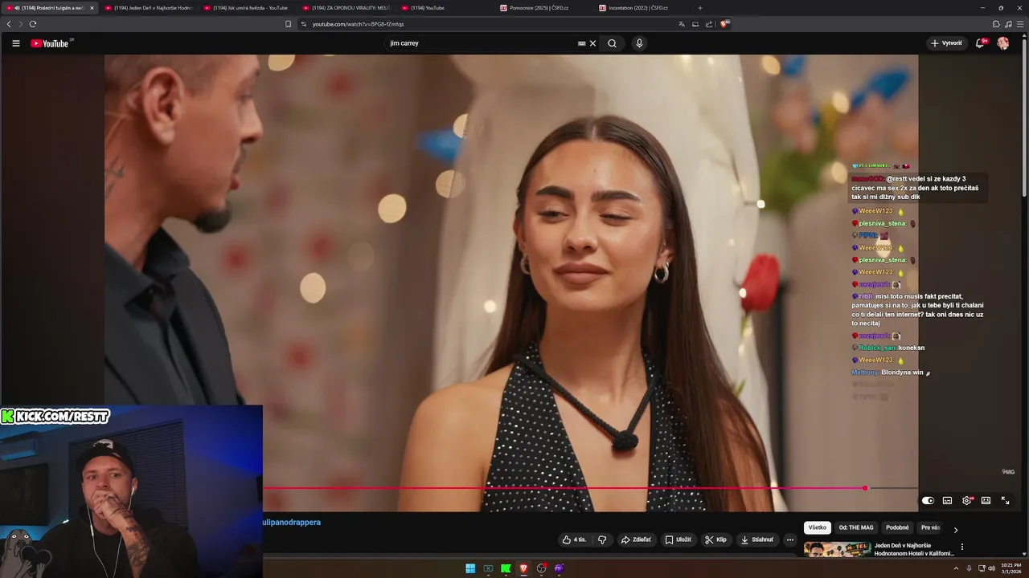This screenshot has width=1029, height=578.
Task: Open a new browser tab with plus
Action: point(700,8)
